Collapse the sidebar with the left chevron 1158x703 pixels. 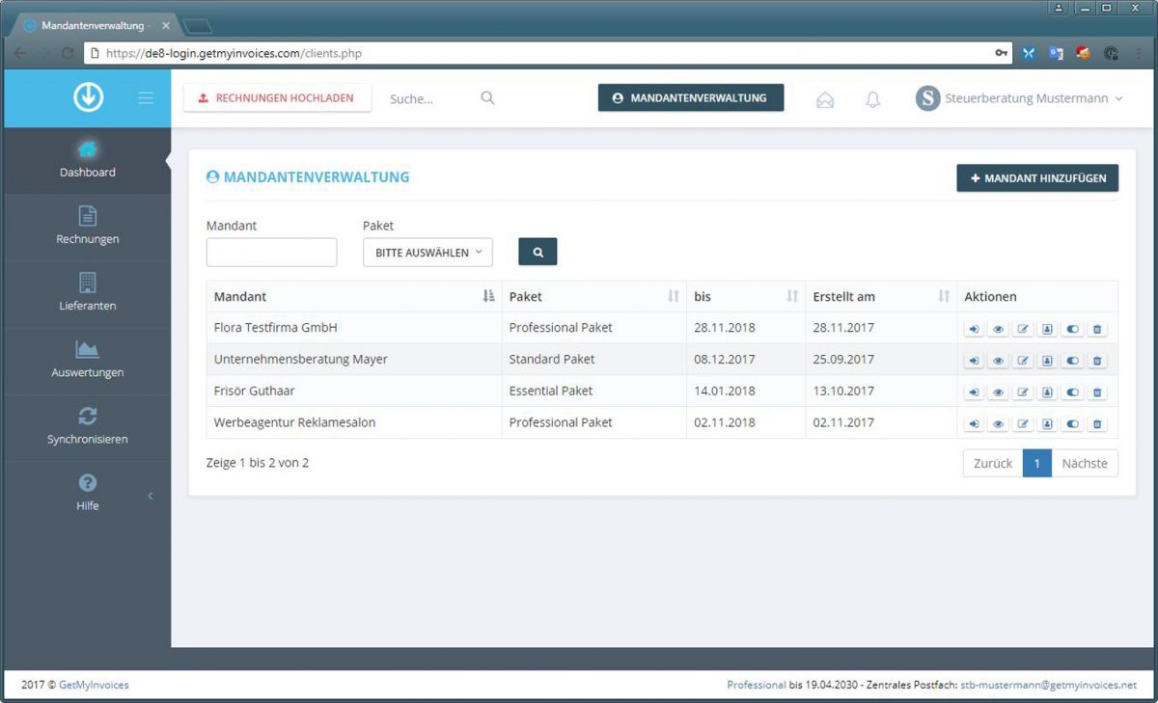coord(150,496)
